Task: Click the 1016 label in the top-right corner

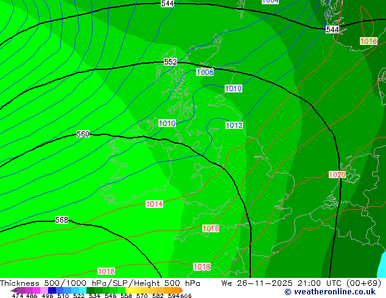Action: [368, 41]
